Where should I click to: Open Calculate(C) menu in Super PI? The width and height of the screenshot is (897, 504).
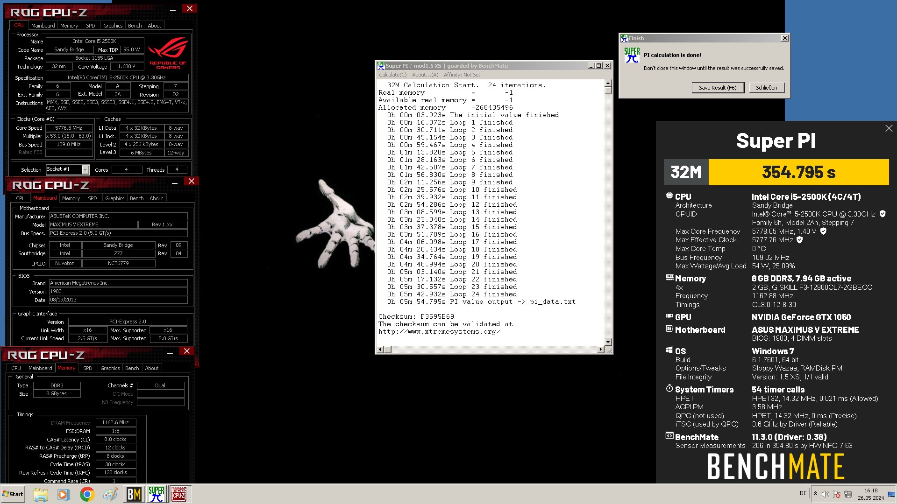click(392, 75)
